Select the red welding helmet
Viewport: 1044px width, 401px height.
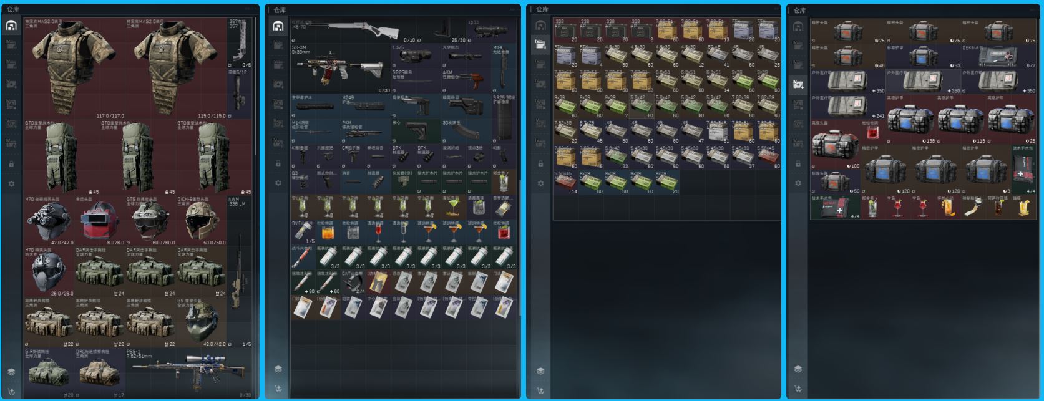[x=100, y=221]
